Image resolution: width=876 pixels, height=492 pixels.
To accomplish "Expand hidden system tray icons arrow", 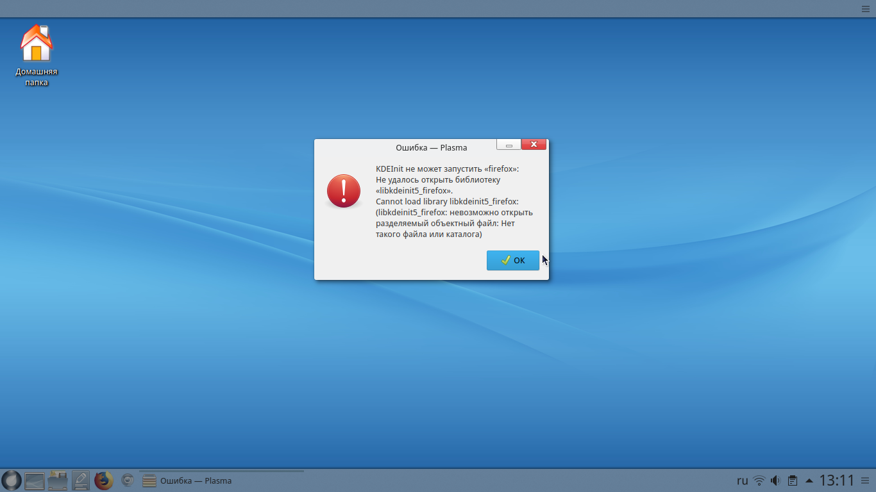I will [809, 480].
